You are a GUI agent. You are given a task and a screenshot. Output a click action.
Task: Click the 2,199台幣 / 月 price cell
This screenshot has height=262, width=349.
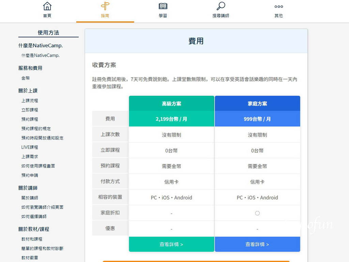171,119
